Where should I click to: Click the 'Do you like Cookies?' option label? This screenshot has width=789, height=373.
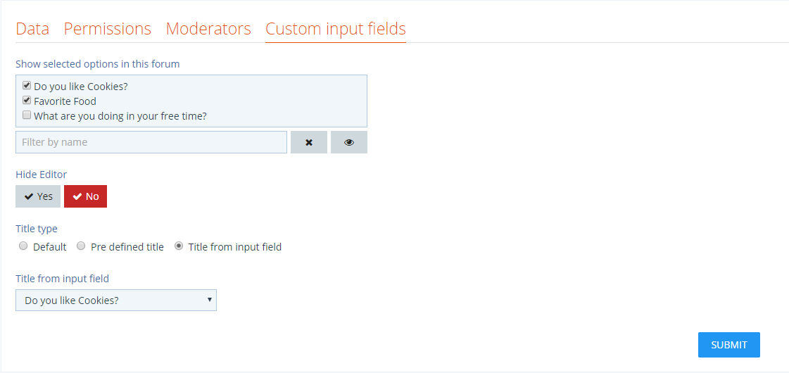[x=81, y=87]
